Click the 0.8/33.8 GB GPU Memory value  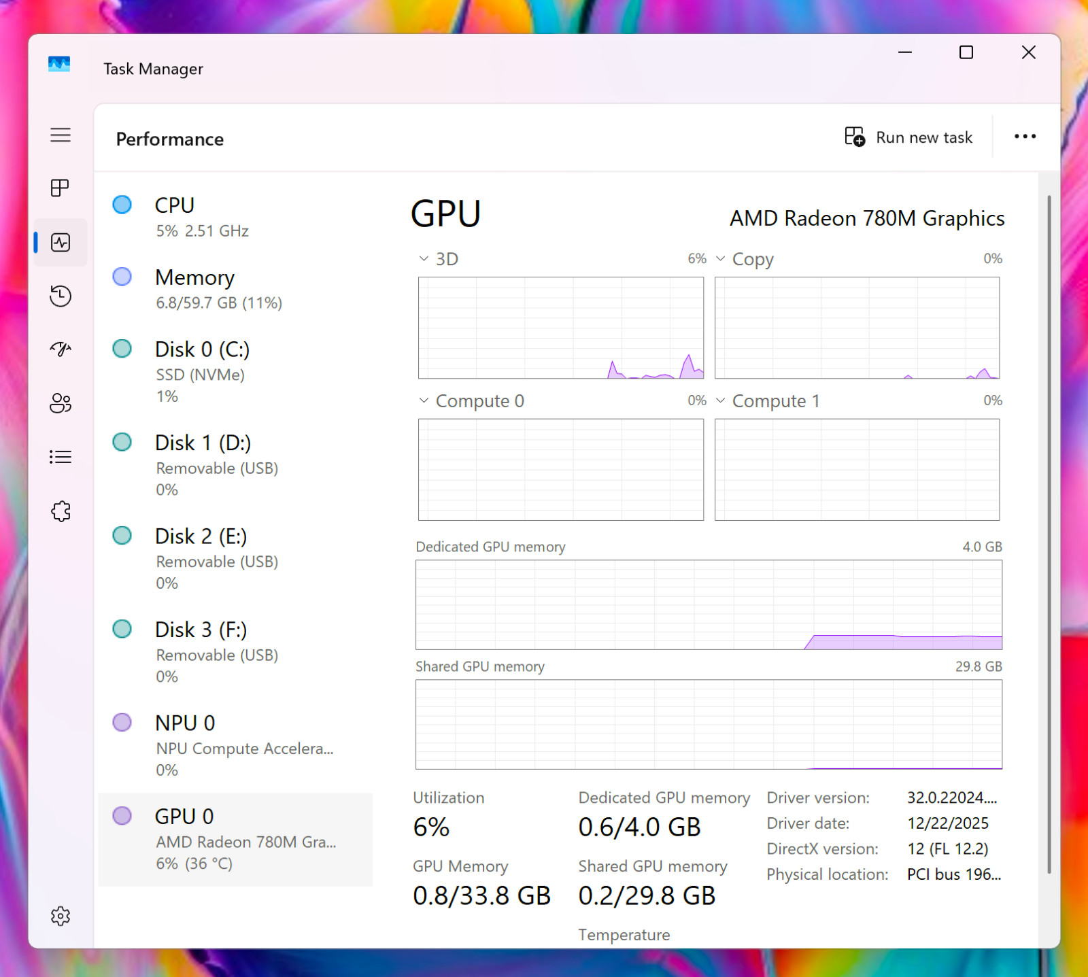pyautogui.click(x=481, y=896)
